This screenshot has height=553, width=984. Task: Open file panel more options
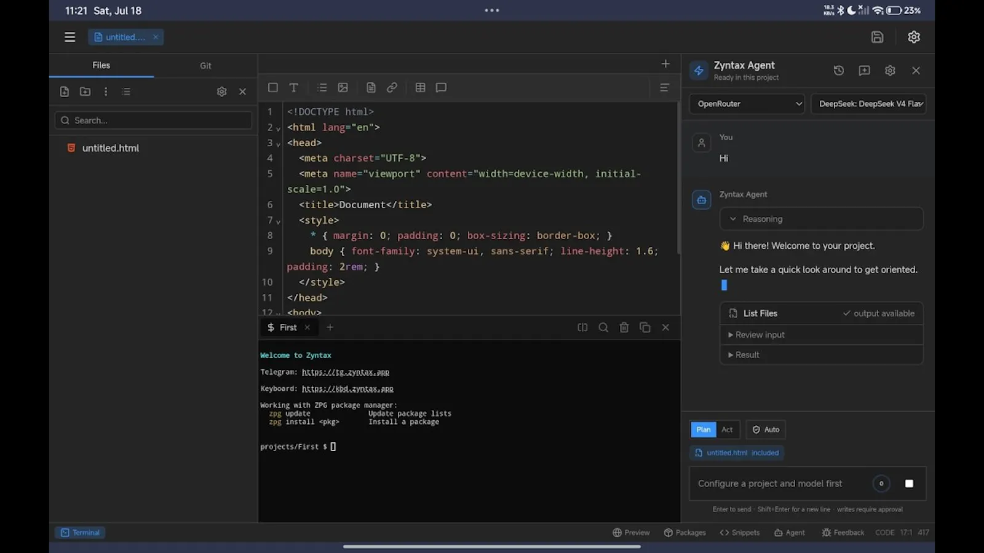tap(106, 92)
